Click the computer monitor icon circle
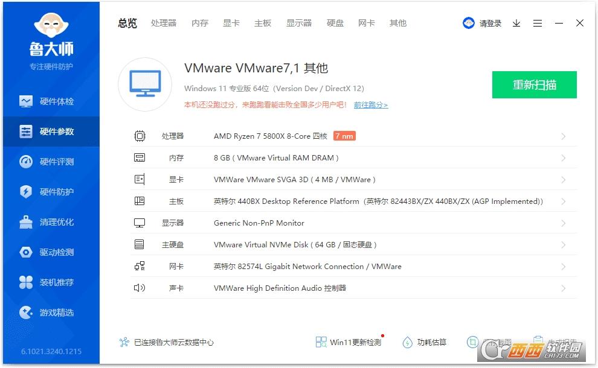Viewport: 598px width, 368px height. tap(145, 84)
